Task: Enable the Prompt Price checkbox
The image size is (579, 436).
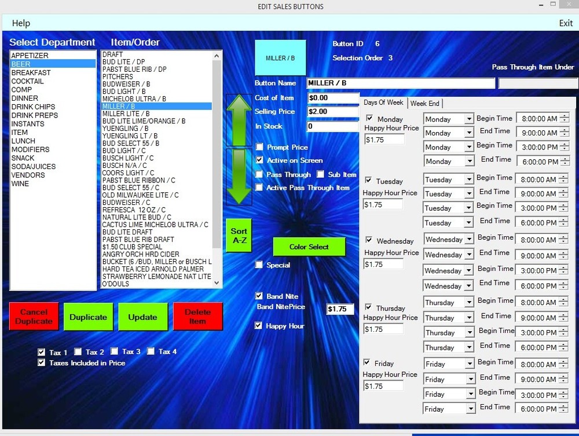Action: point(259,147)
